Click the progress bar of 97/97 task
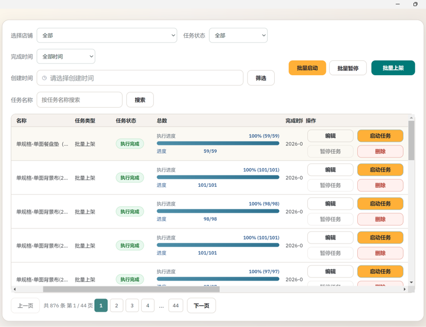 pos(218,279)
